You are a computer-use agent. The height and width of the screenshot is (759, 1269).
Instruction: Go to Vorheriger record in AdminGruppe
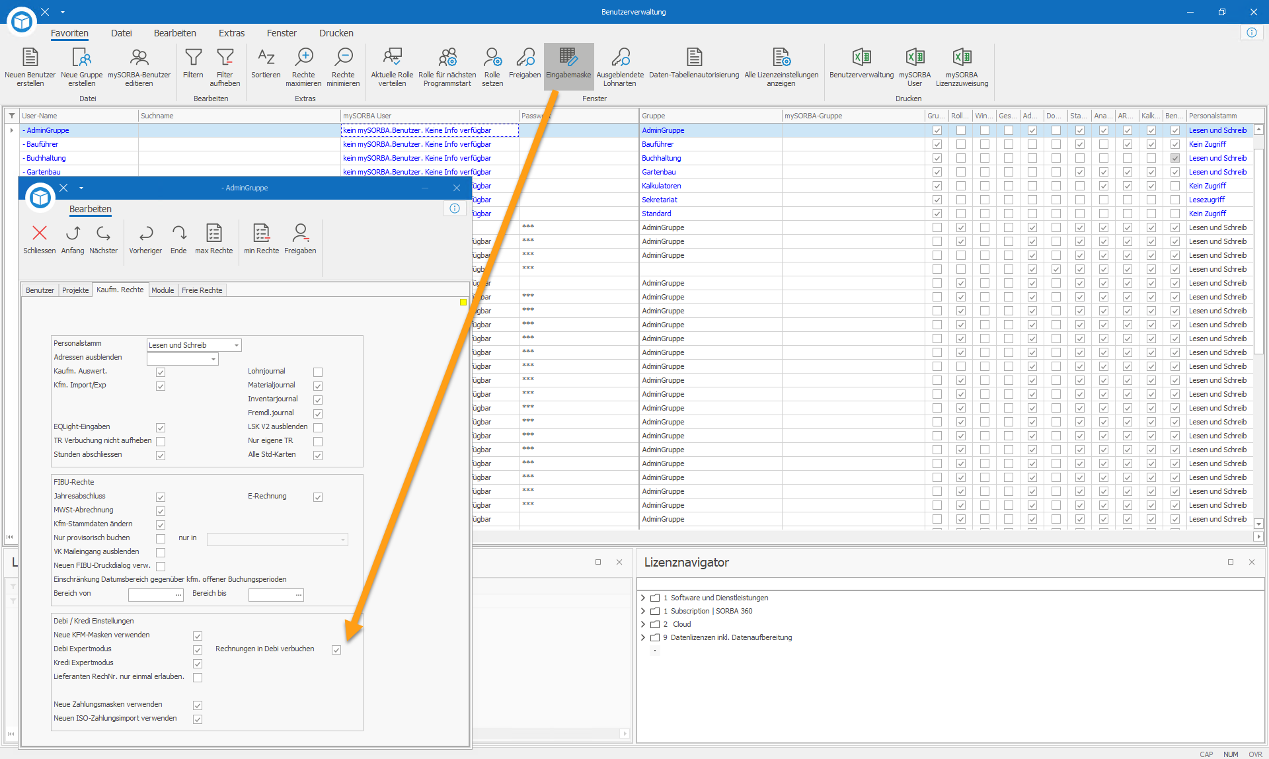[x=145, y=239]
